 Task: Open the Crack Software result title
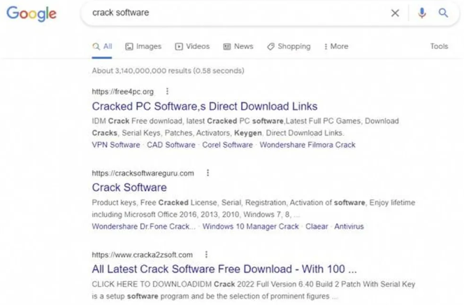tap(129, 187)
